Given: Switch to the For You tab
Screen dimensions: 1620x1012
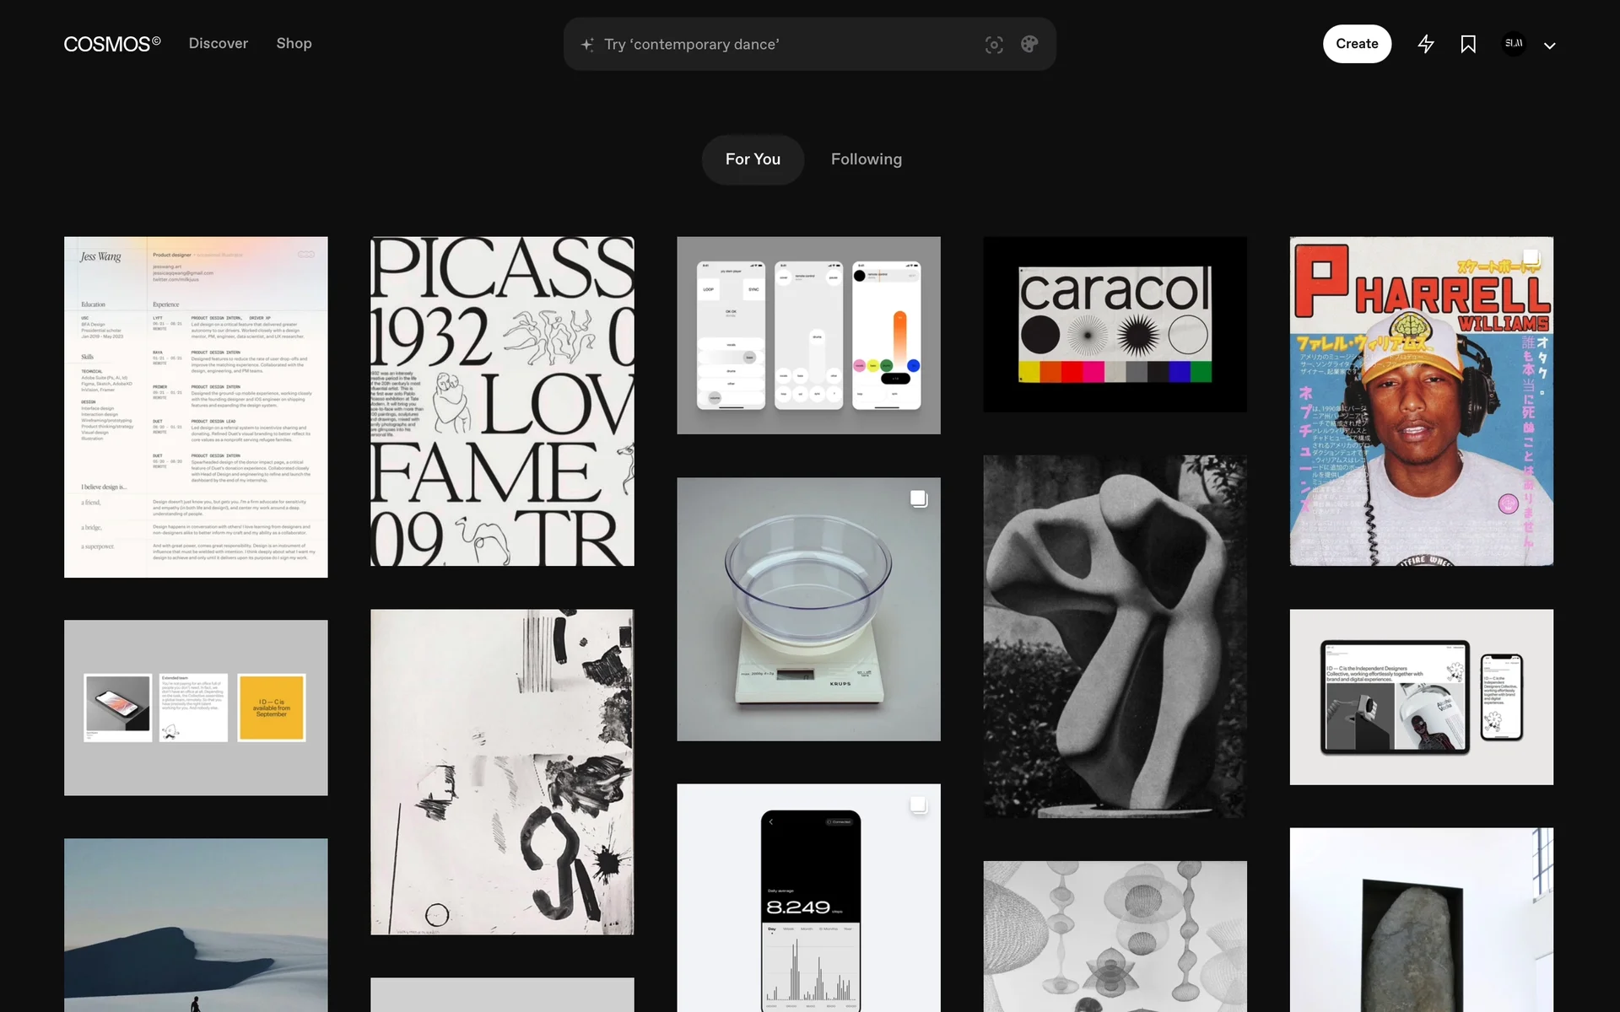Looking at the screenshot, I should point(753,159).
